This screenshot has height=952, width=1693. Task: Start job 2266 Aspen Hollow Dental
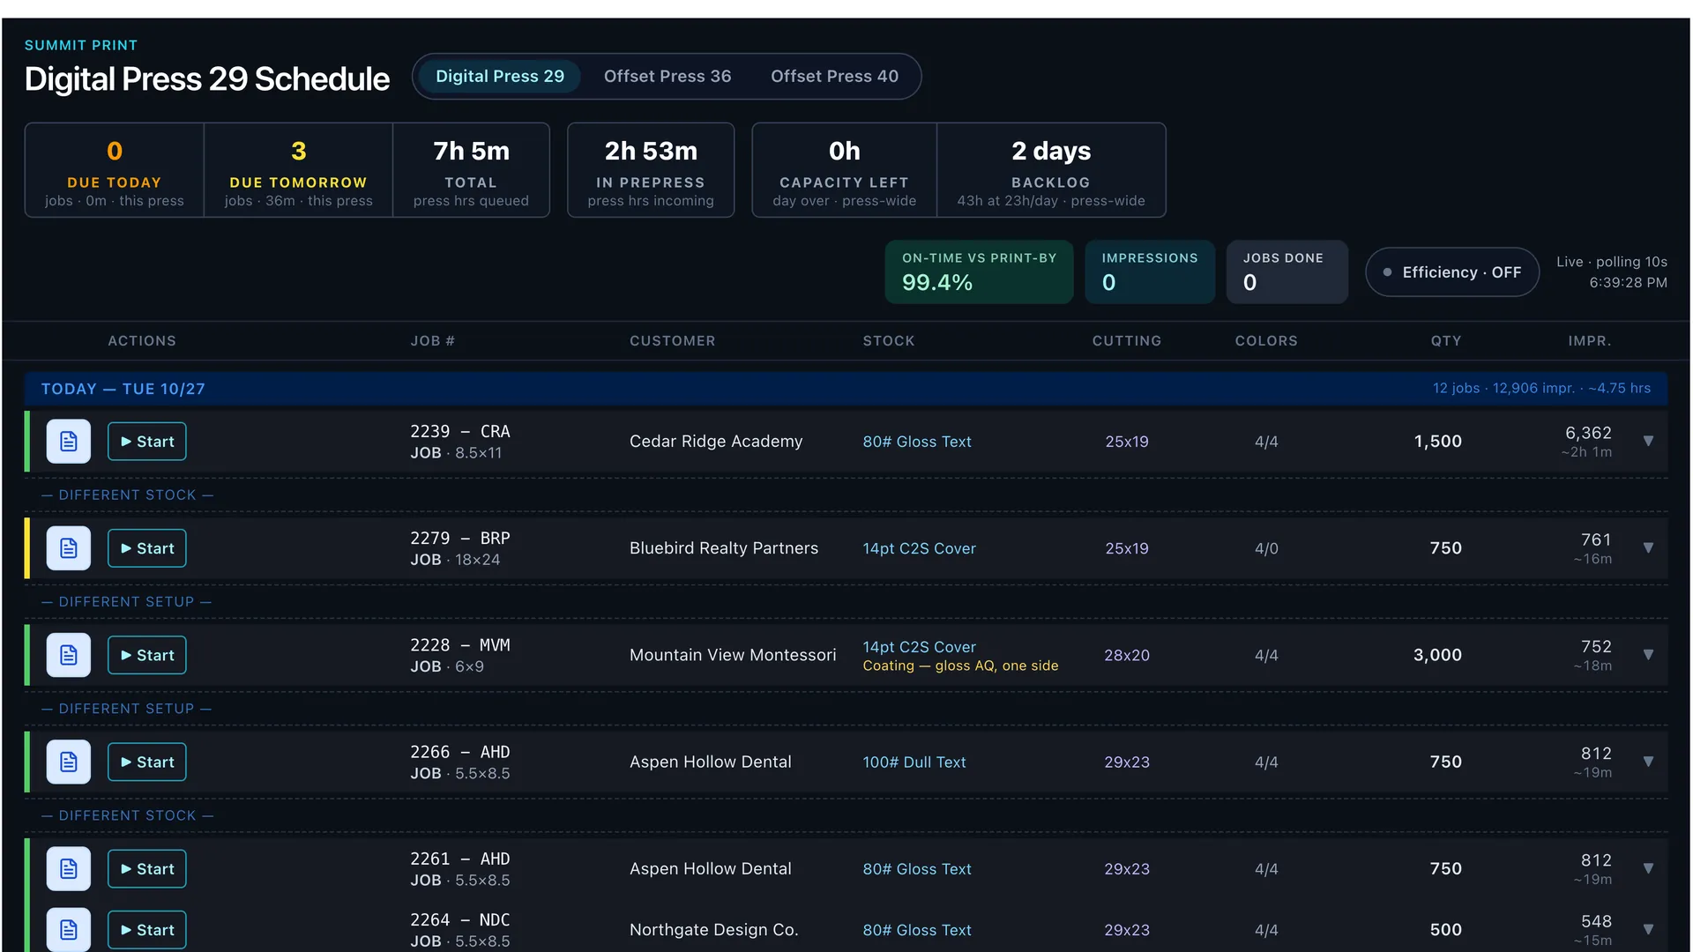147,762
